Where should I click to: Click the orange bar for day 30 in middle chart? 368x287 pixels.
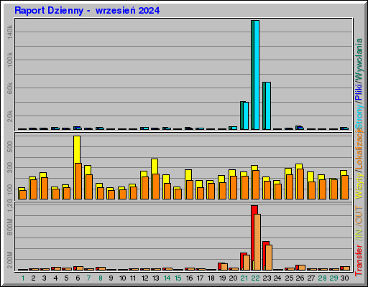pyautogui.click(x=345, y=187)
